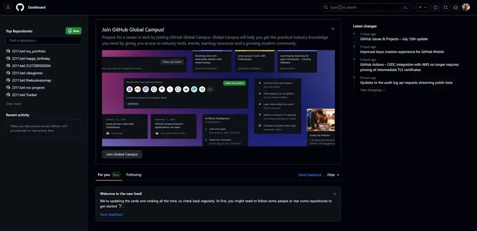Focus the Find a repository field
Image resolution: width=477 pixels, height=231 pixels.
coord(44,40)
